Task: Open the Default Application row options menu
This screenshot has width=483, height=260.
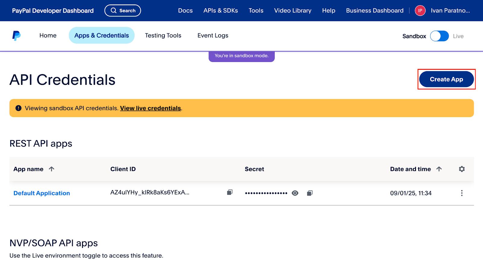Action: pyautogui.click(x=462, y=193)
